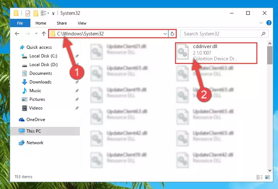Viewport: 278px width, 189px height.
Task: Click the Search System32 field
Action: tap(224, 34)
